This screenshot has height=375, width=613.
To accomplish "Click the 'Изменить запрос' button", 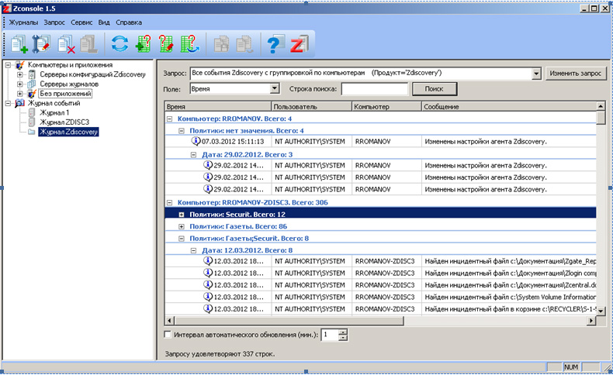I will 575,73.
